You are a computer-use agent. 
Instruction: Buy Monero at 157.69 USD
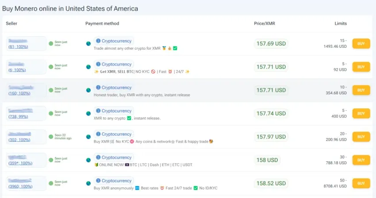click(361, 44)
